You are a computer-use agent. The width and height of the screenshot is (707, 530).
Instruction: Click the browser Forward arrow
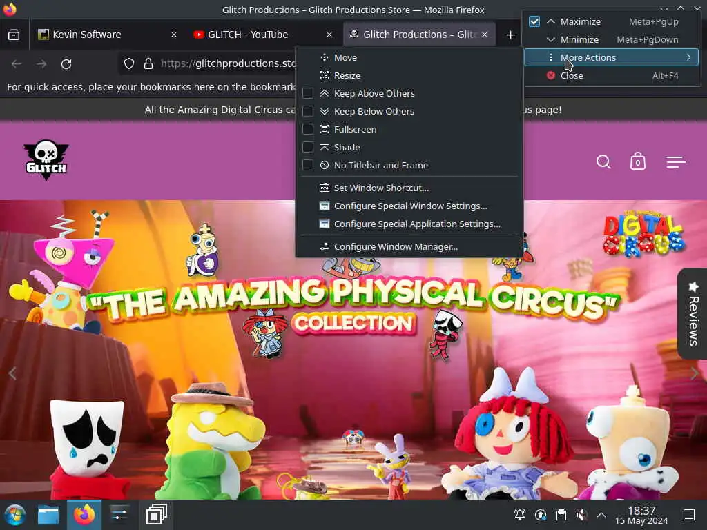pos(41,64)
